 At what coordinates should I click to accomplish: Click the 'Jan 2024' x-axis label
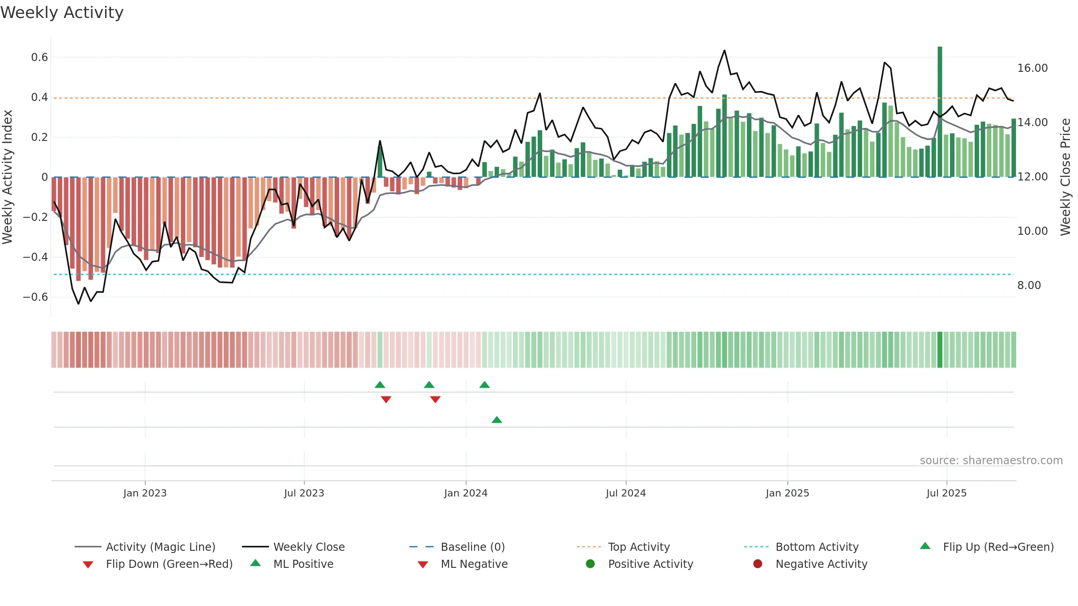tap(466, 493)
